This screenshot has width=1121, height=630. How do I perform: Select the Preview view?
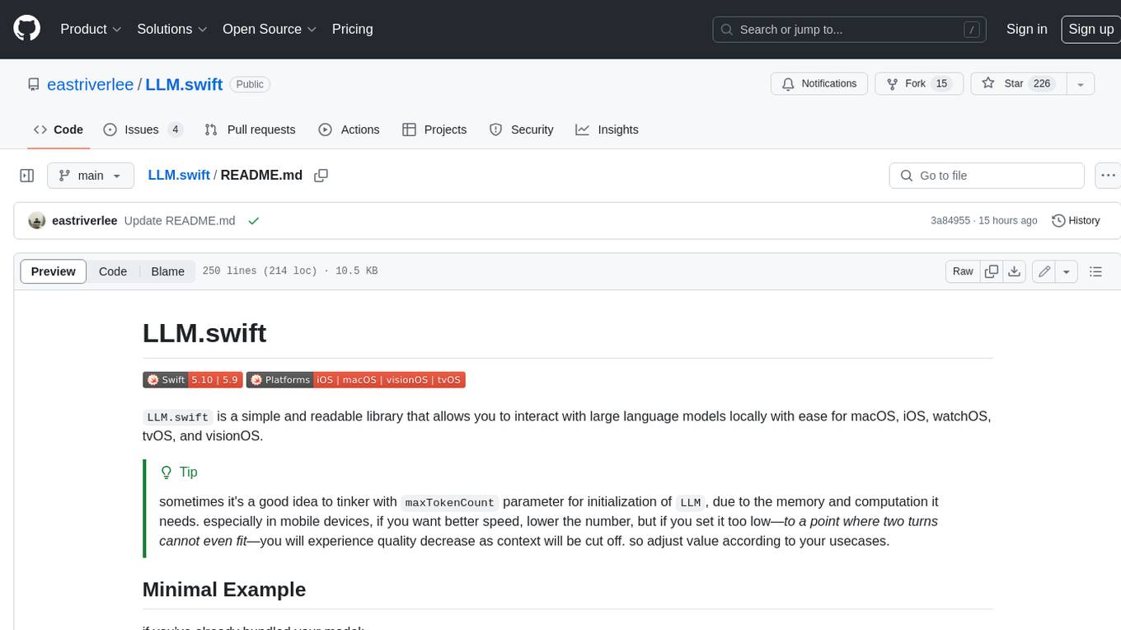point(54,271)
